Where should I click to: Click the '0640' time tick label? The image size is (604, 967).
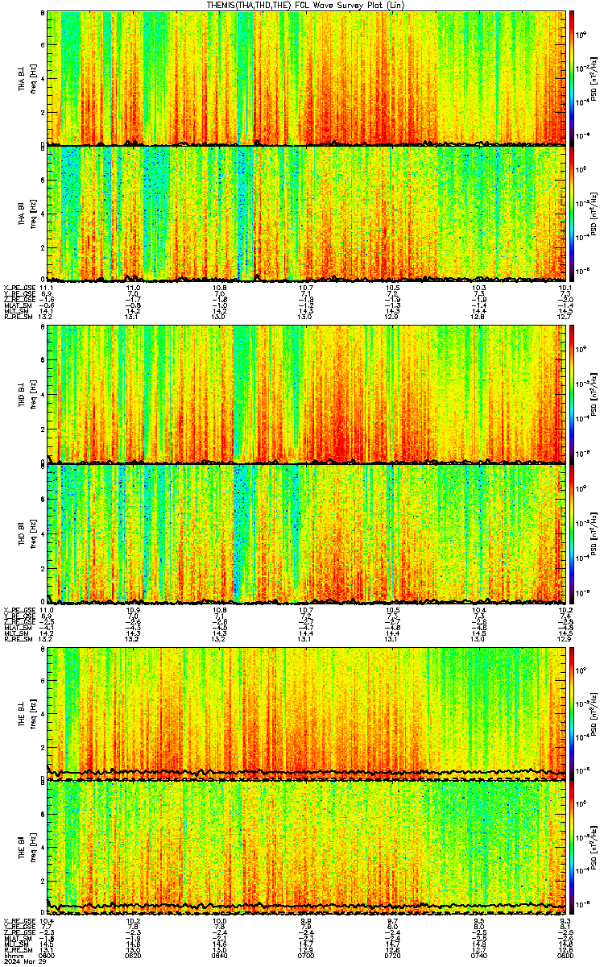(220, 955)
